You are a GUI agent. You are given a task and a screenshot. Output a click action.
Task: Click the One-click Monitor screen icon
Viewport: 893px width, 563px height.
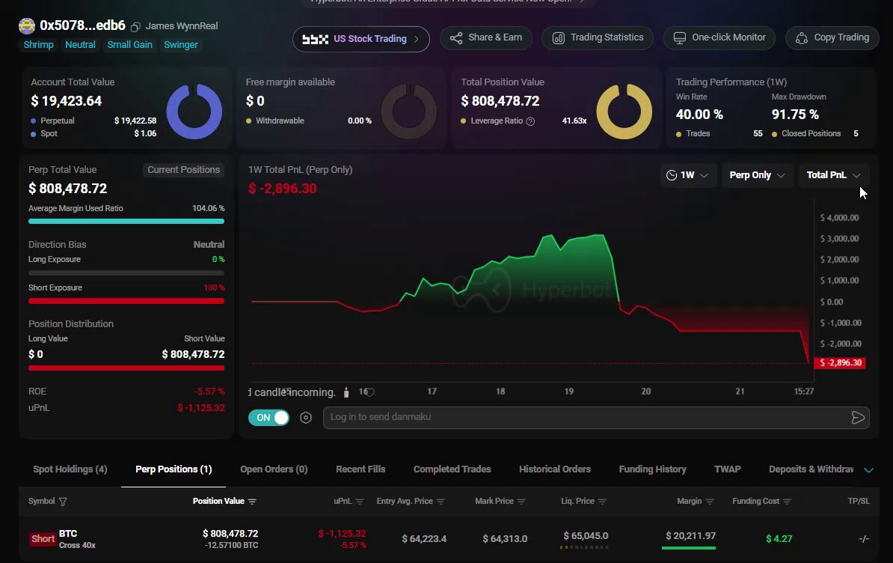(679, 38)
